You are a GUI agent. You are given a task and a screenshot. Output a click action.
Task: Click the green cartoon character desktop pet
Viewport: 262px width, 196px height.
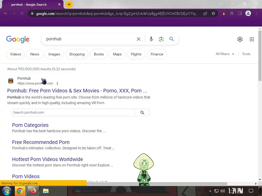[x=144, y=169]
